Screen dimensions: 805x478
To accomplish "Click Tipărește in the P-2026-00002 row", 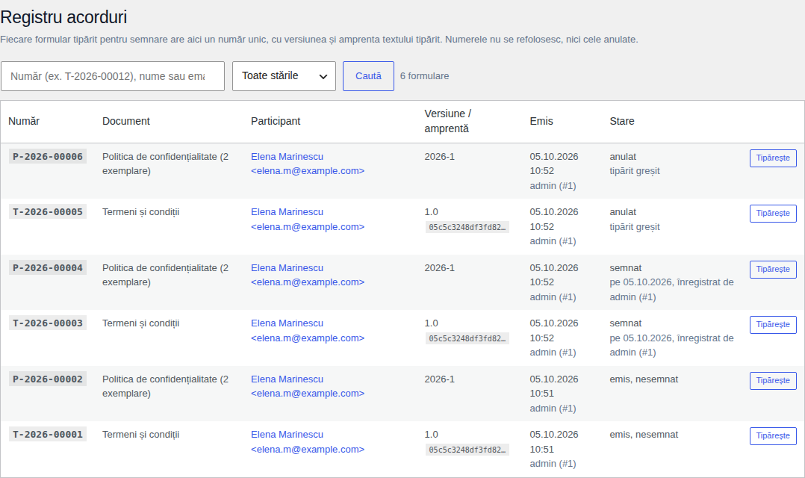I will pos(773,381).
